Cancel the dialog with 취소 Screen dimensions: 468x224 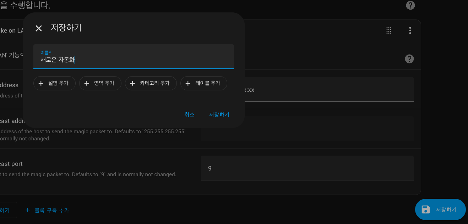point(189,114)
